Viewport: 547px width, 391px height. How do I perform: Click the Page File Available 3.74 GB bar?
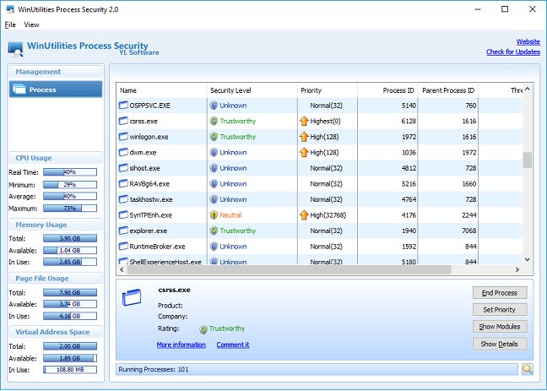(70, 304)
